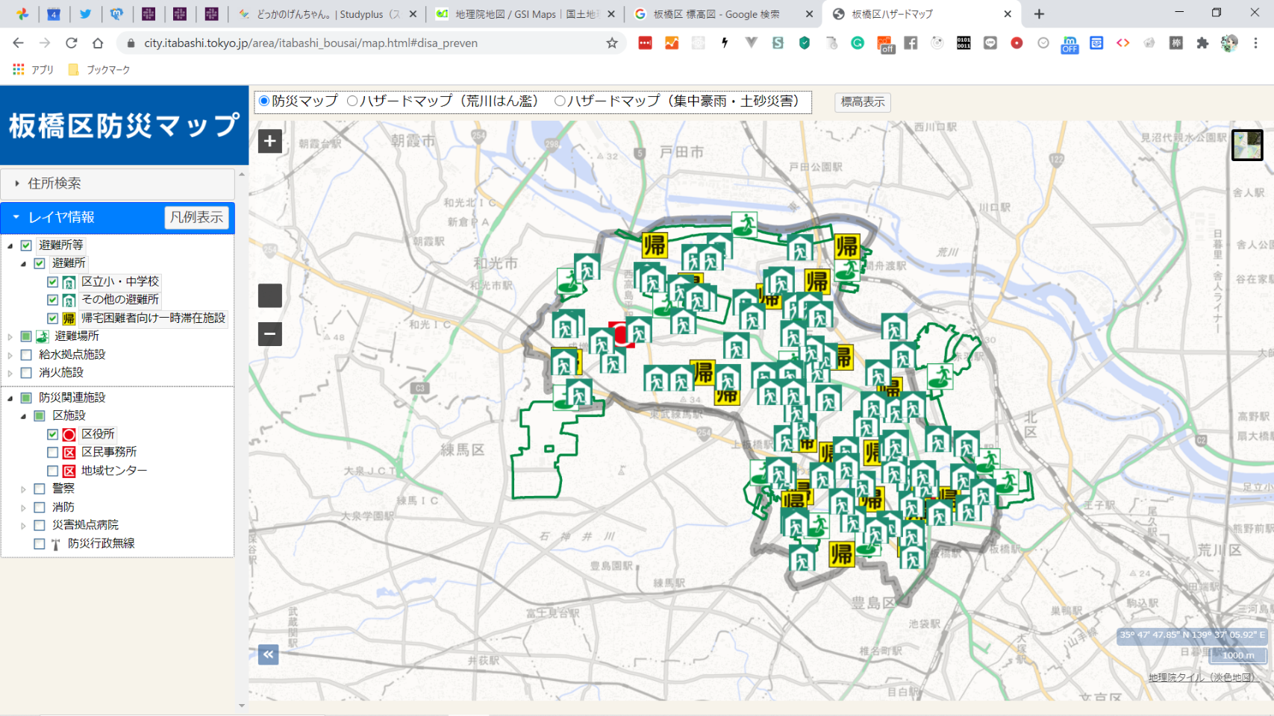Select the ハザードマップ（荒川はん濫）radio button
This screenshot has height=716, width=1274.
pyautogui.click(x=352, y=101)
